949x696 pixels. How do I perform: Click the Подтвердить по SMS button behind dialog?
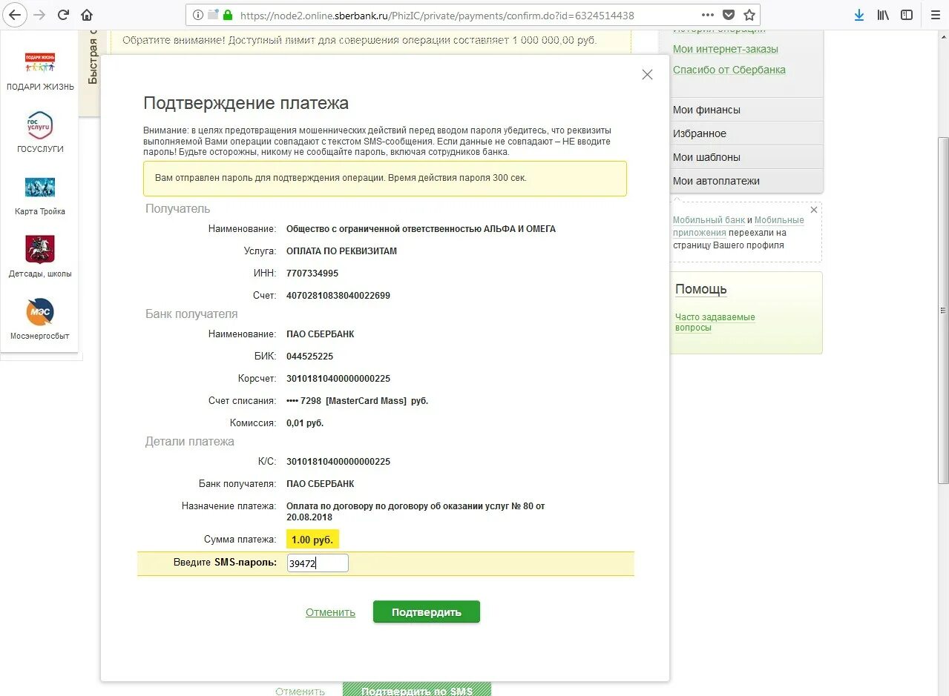[417, 691]
